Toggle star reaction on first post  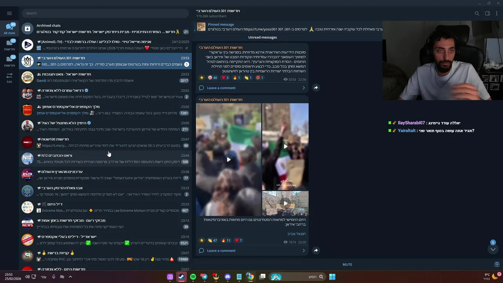point(202,78)
